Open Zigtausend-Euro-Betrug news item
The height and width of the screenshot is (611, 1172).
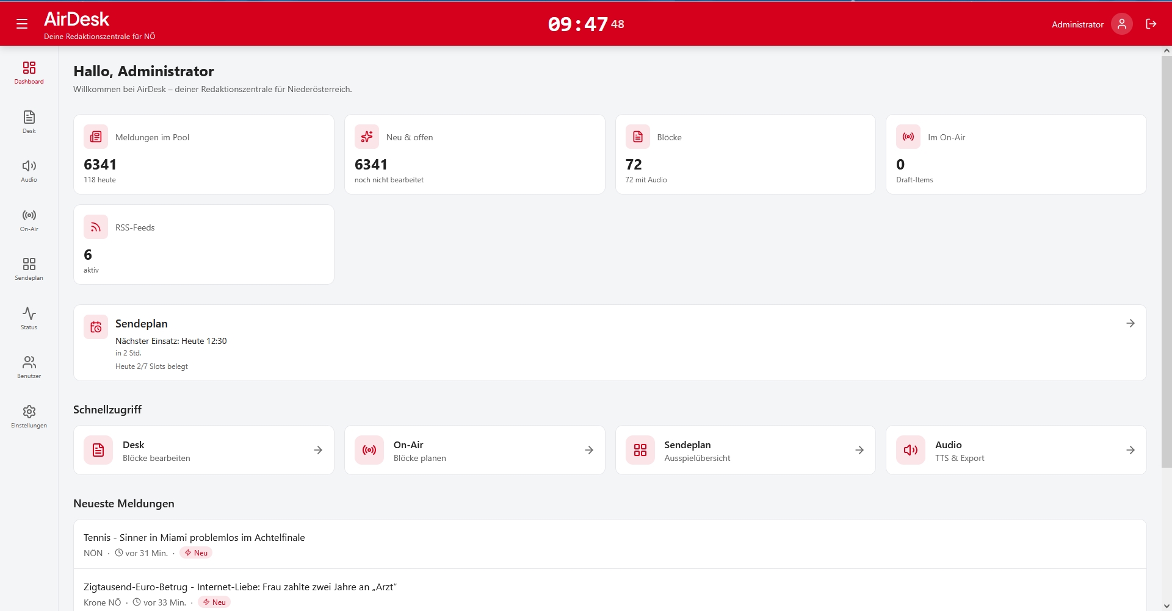(x=240, y=587)
